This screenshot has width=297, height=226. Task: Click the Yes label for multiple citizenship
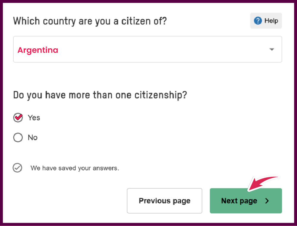tap(34, 118)
